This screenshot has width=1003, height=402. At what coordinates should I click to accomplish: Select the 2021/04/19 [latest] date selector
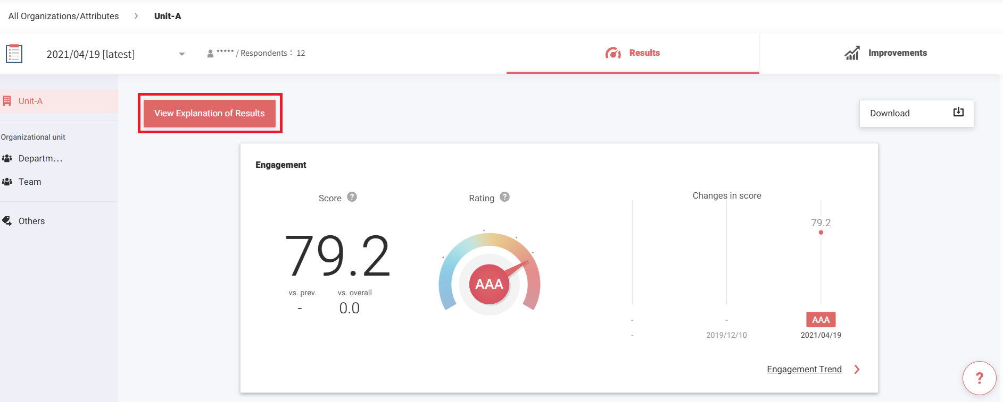pyautogui.click(x=90, y=54)
